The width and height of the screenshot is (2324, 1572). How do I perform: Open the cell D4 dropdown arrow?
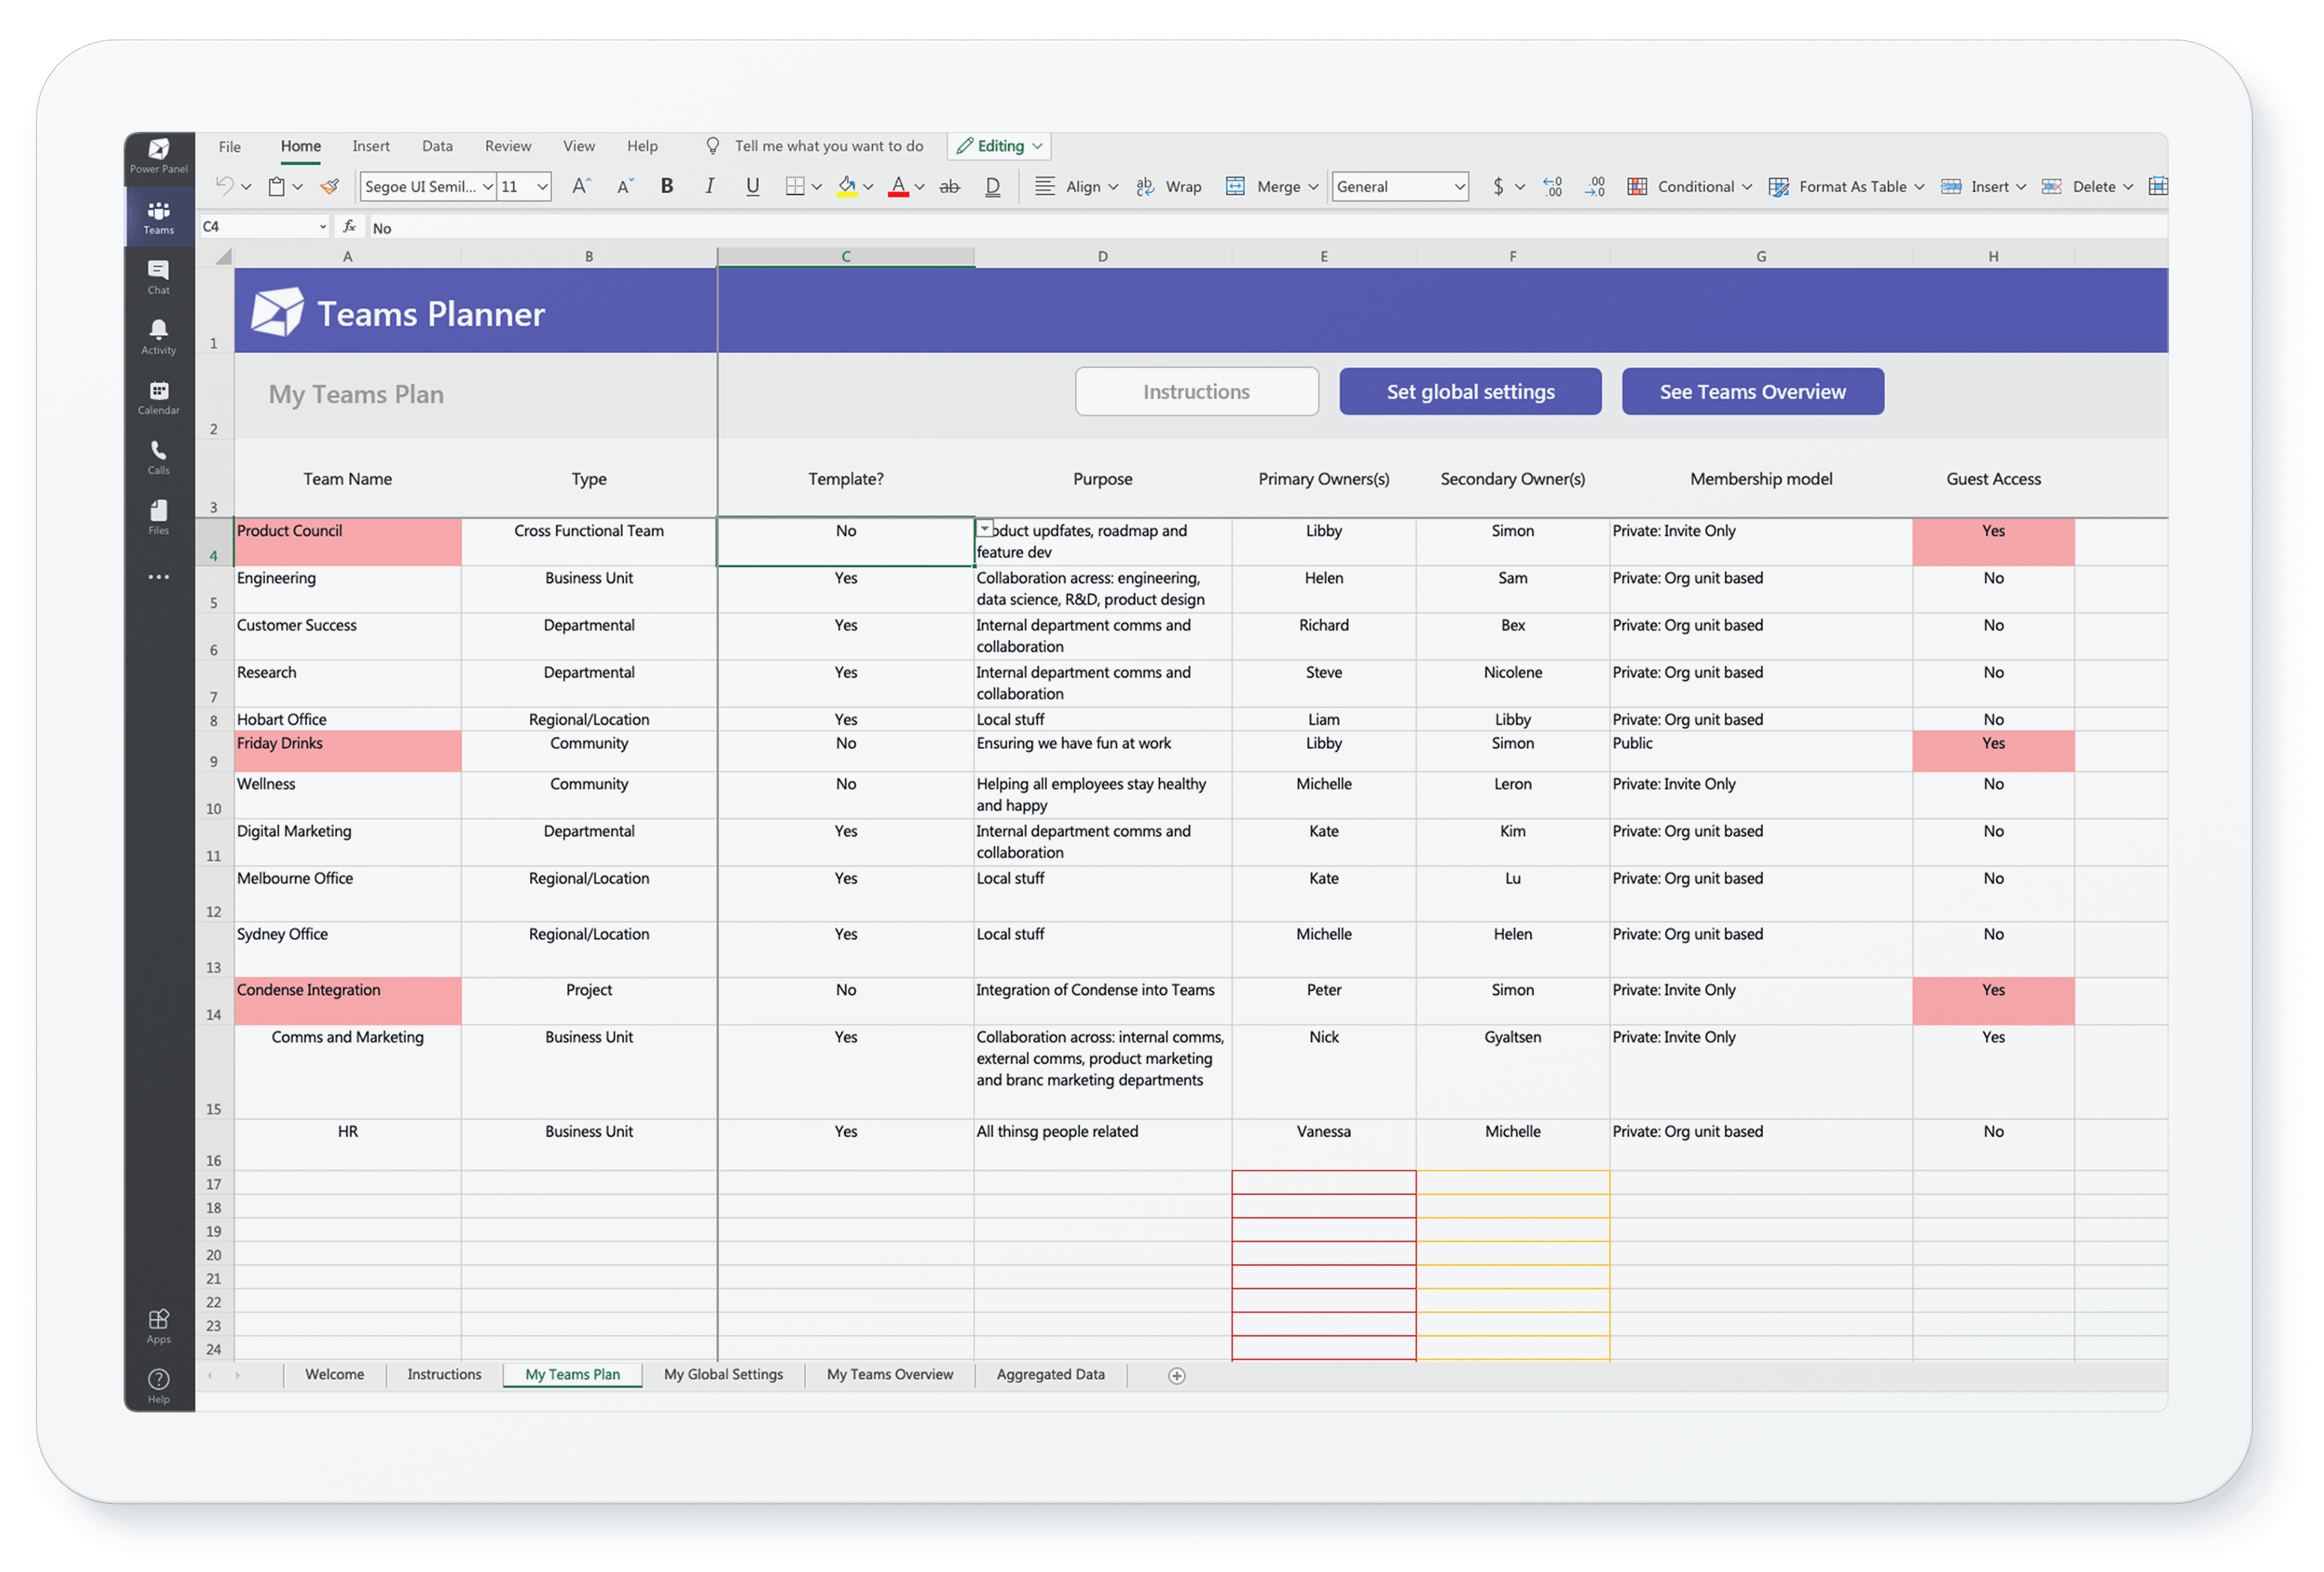[x=985, y=528]
